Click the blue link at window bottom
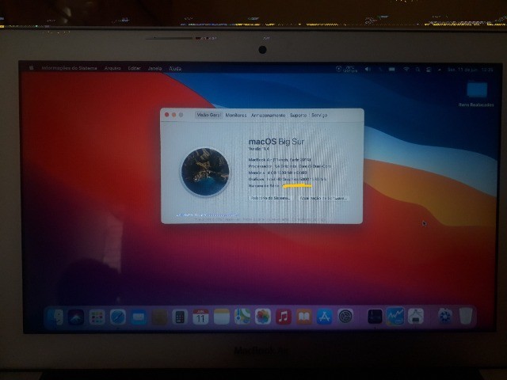Image resolution: width=507 pixels, height=380 pixels. [207, 215]
